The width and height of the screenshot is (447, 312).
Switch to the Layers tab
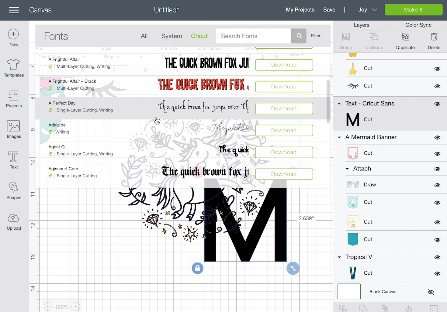(361, 25)
